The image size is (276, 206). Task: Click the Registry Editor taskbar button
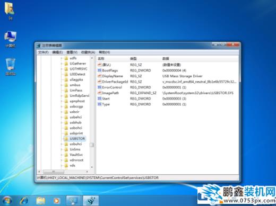(91, 201)
